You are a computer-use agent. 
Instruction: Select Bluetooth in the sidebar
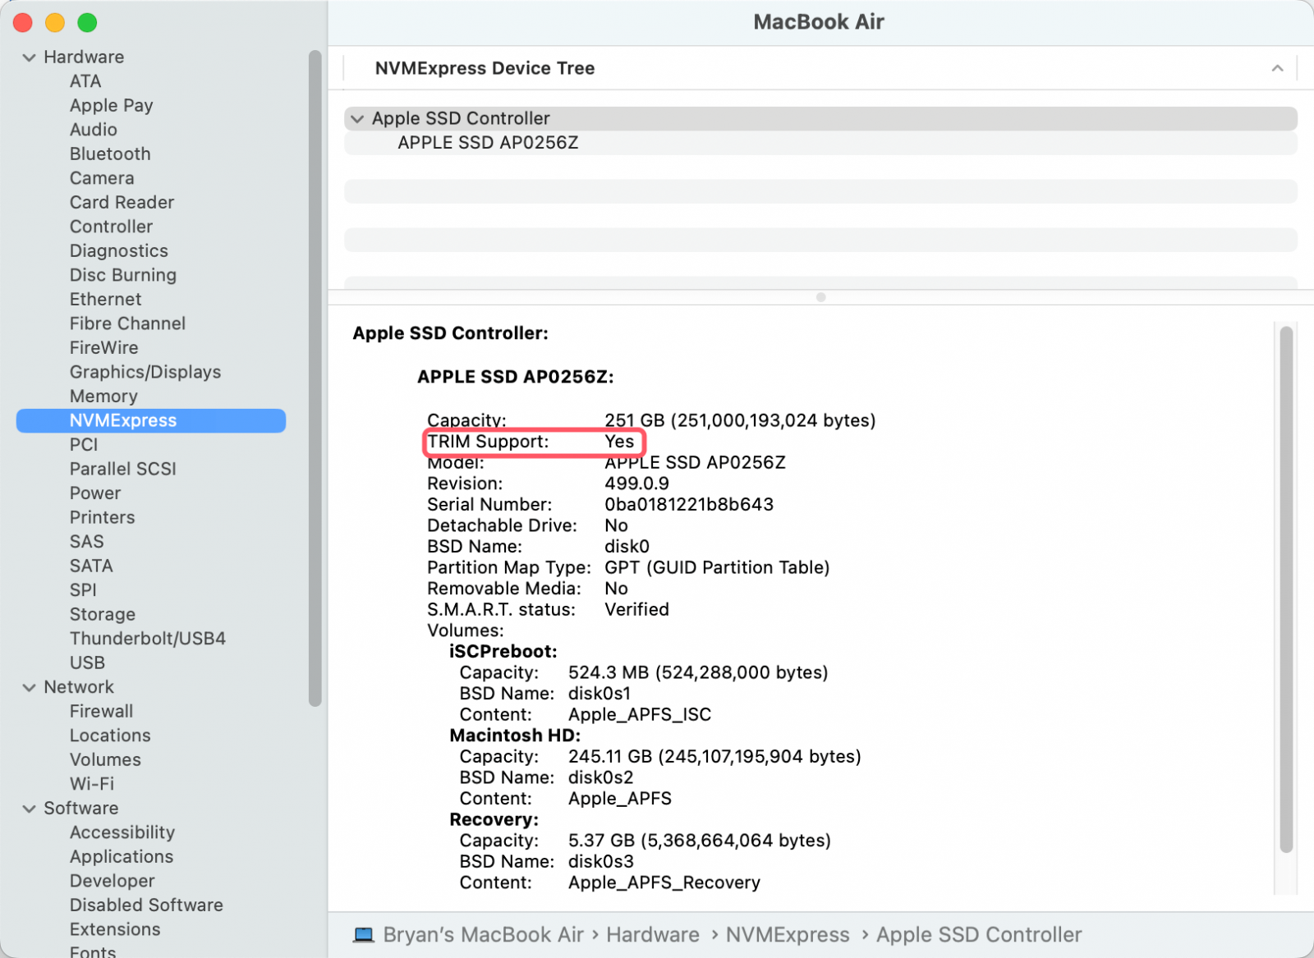coord(109,154)
